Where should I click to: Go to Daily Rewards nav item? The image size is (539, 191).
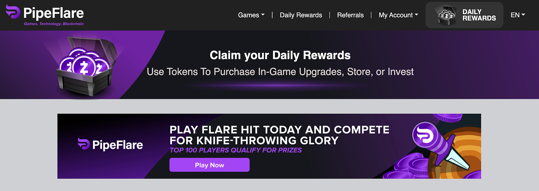coord(301,15)
